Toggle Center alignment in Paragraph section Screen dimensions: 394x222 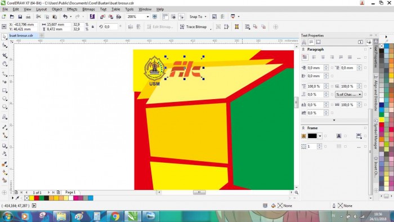[x=323, y=57]
